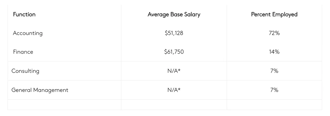The image size is (330, 116).
Task: Click the 72% employed value
Action: point(274,33)
